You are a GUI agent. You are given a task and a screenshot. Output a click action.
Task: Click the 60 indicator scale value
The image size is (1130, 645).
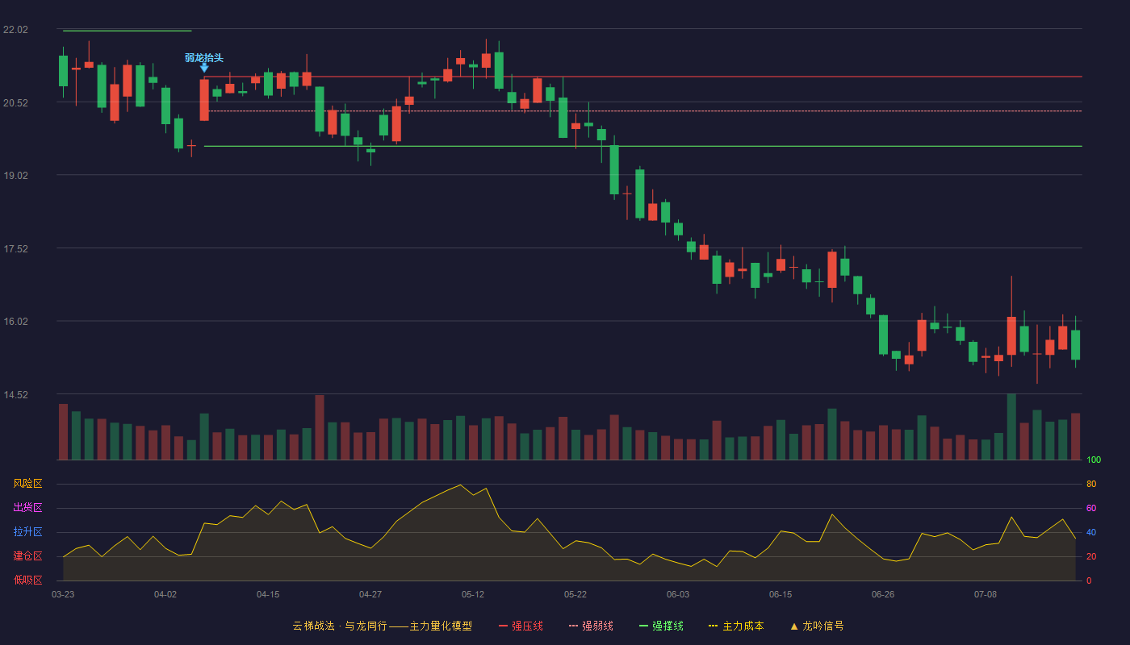pyautogui.click(x=1091, y=508)
